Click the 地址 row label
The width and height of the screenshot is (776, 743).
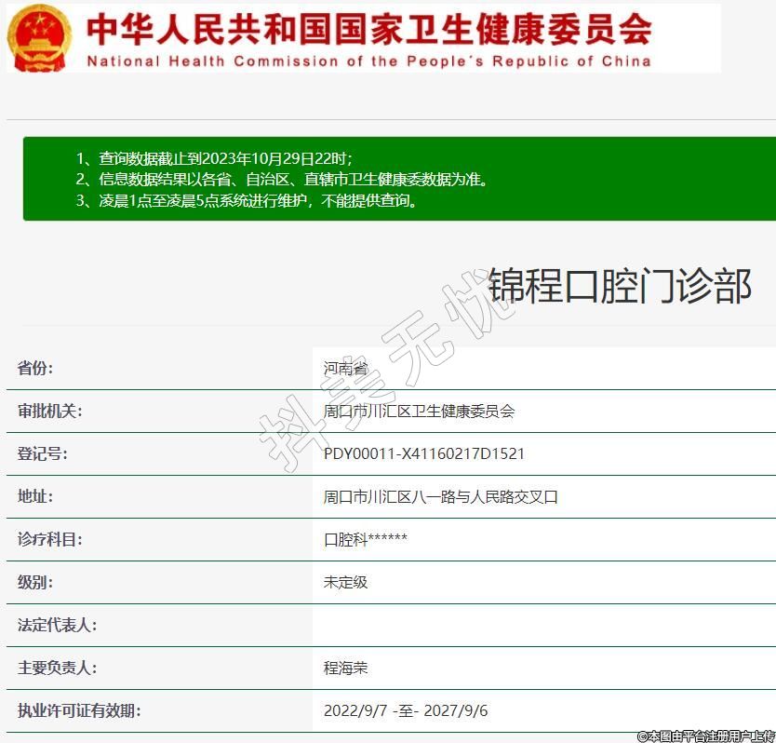[35, 496]
